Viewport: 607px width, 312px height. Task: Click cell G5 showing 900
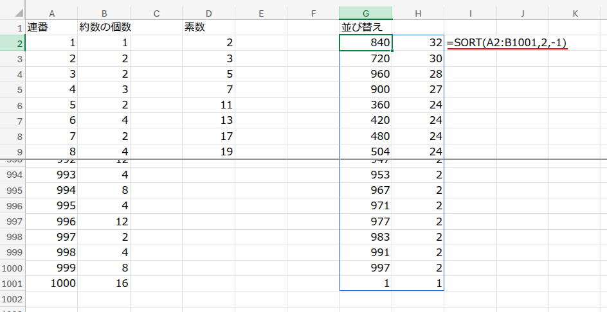365,89
